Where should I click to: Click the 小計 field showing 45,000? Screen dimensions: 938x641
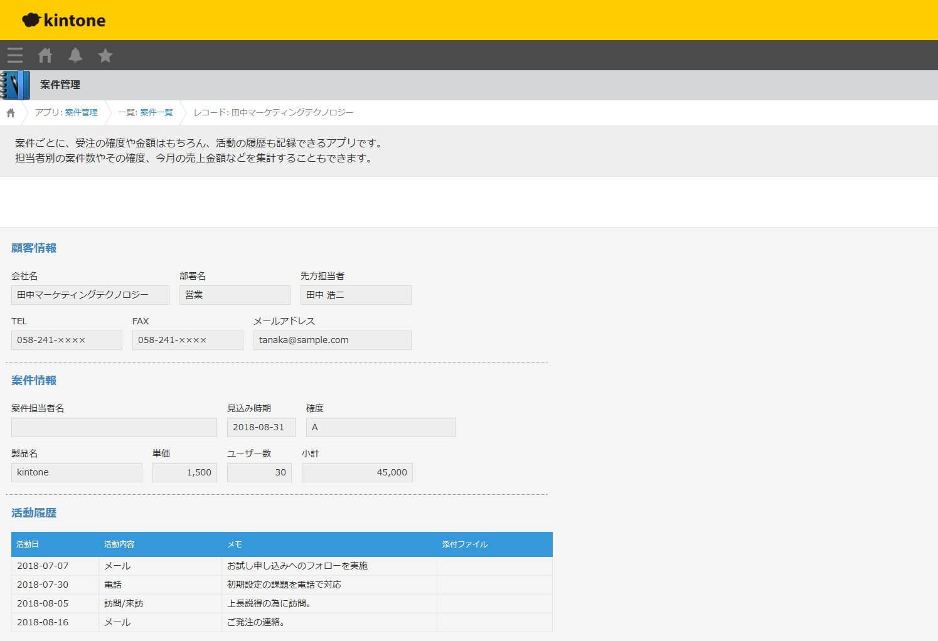point(357,472)
